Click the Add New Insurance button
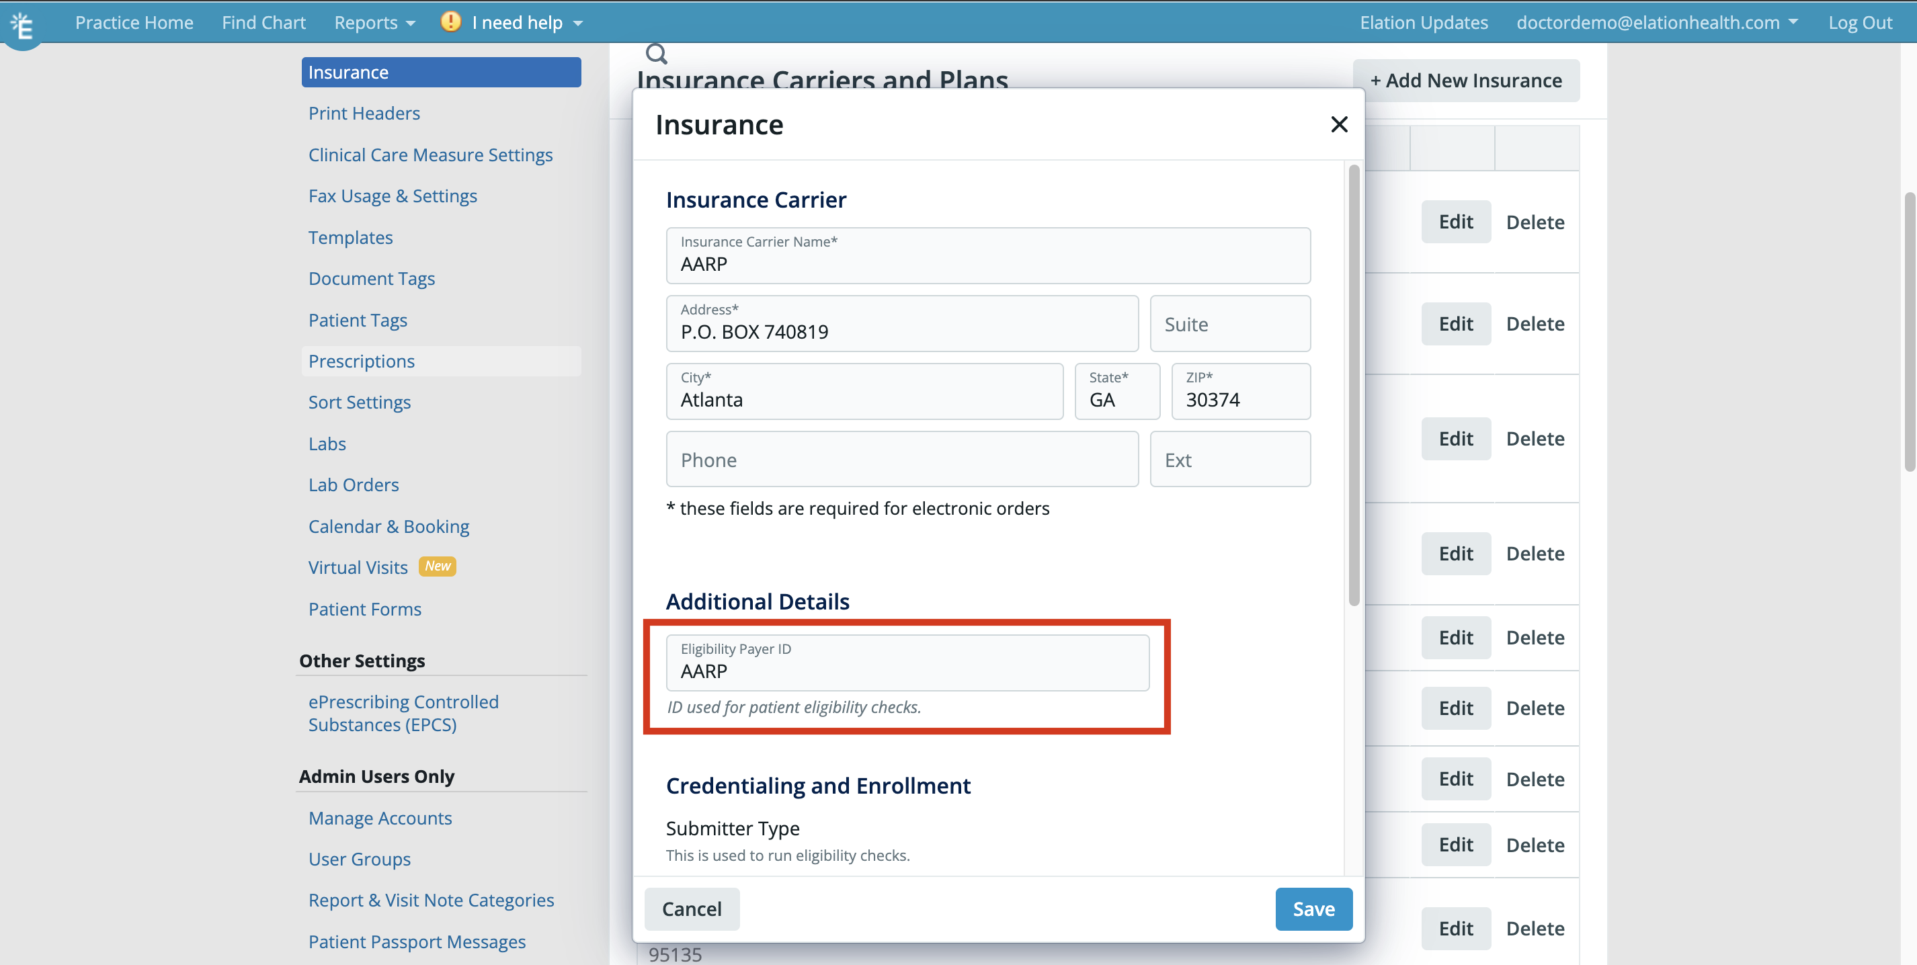The width and height of the screenshot is (1917, 965). point(1467,81)
